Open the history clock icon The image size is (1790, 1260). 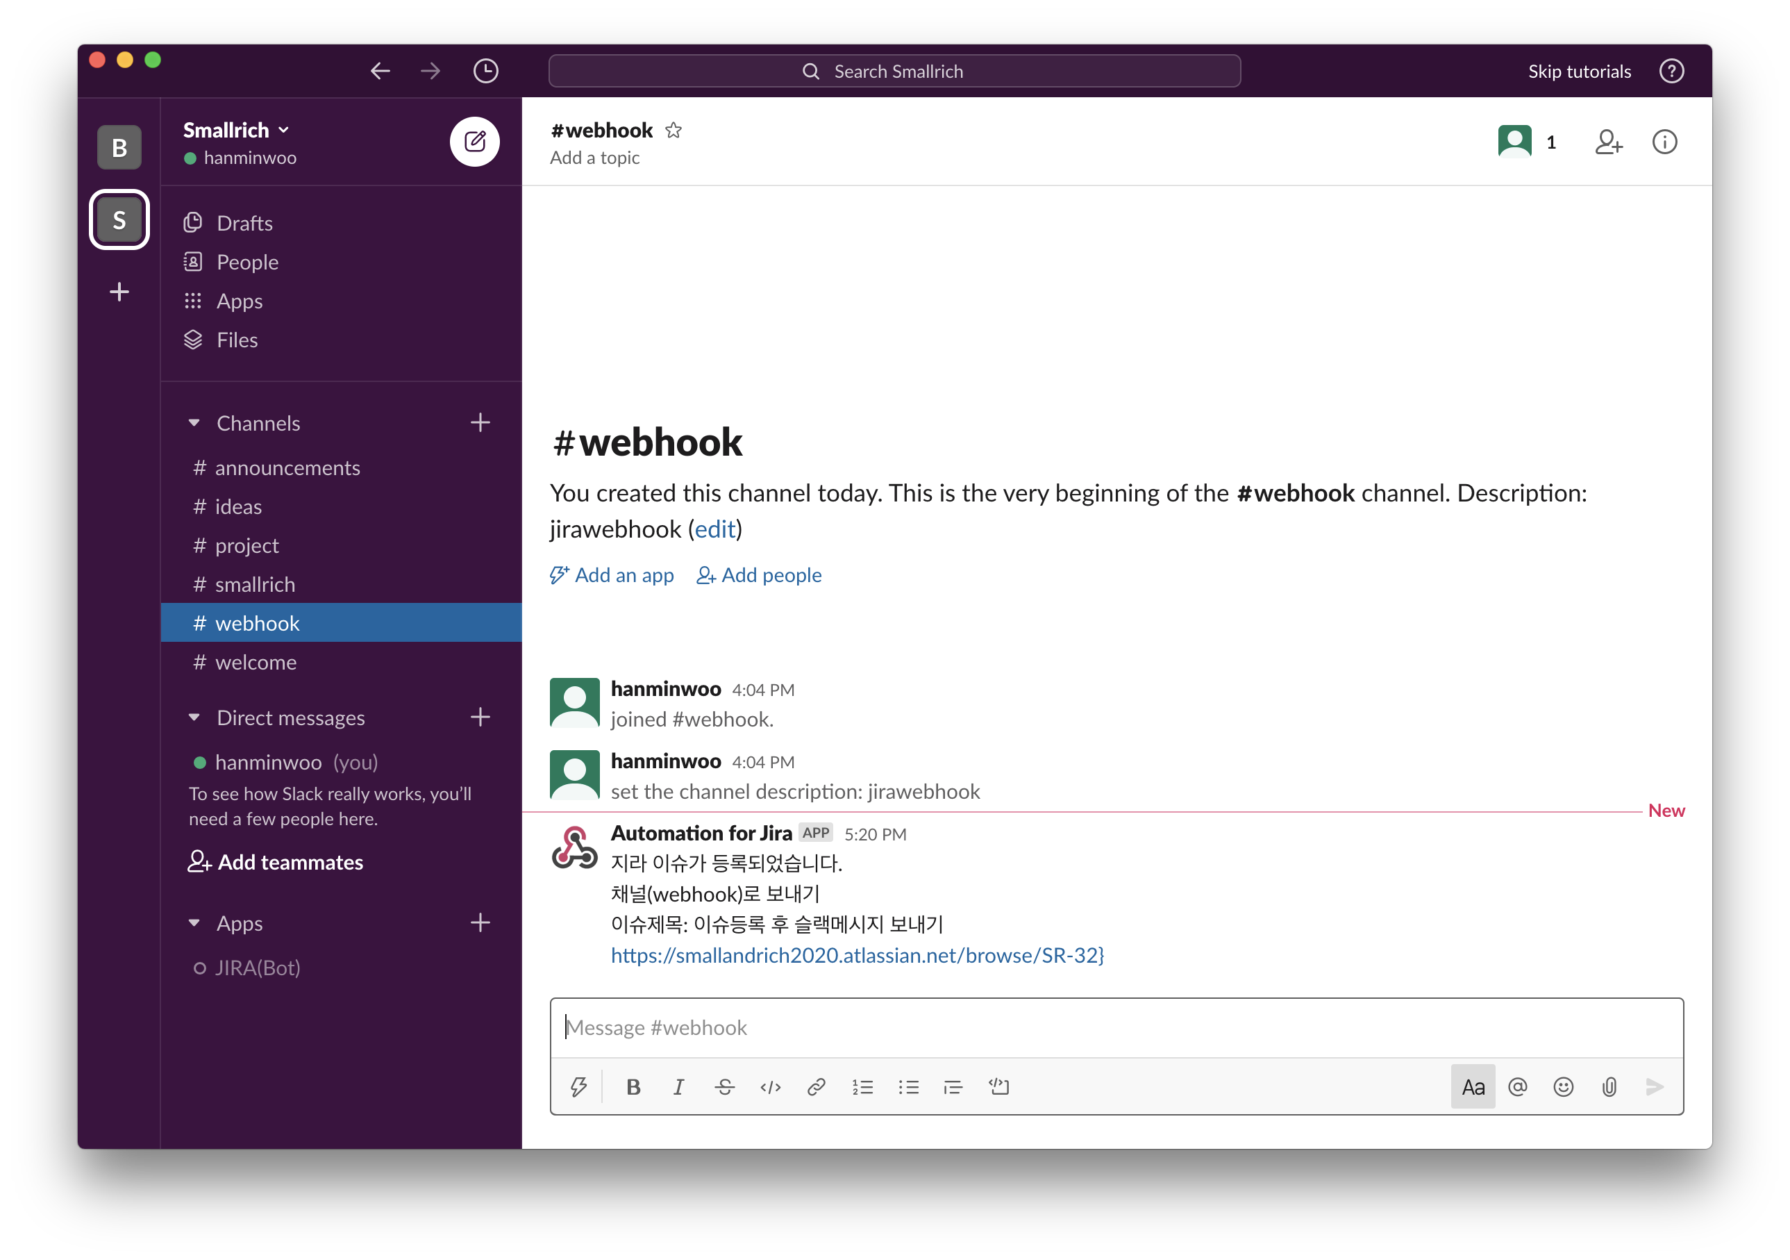tap(486, 71)
